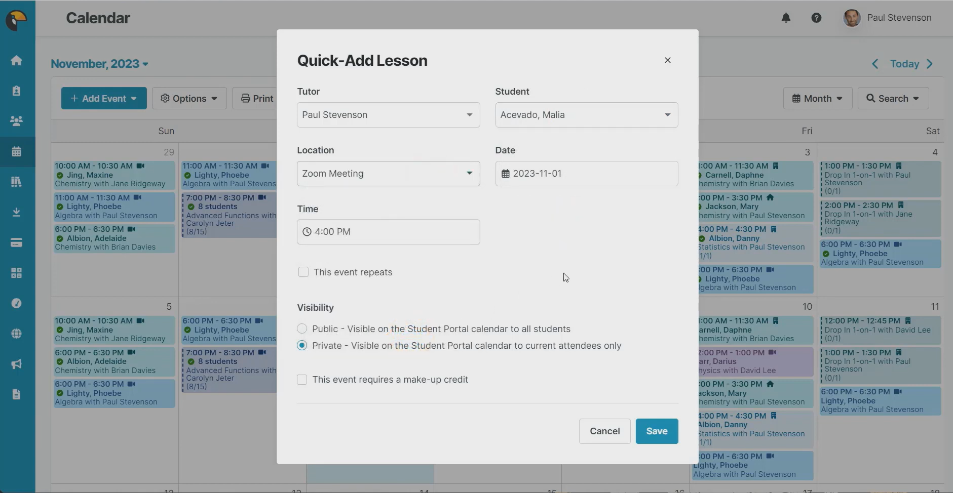Screen dimensions: 953x493
Task: Open the Location dropdown set to Zoom Meeting
Action: tap(388, 173)
